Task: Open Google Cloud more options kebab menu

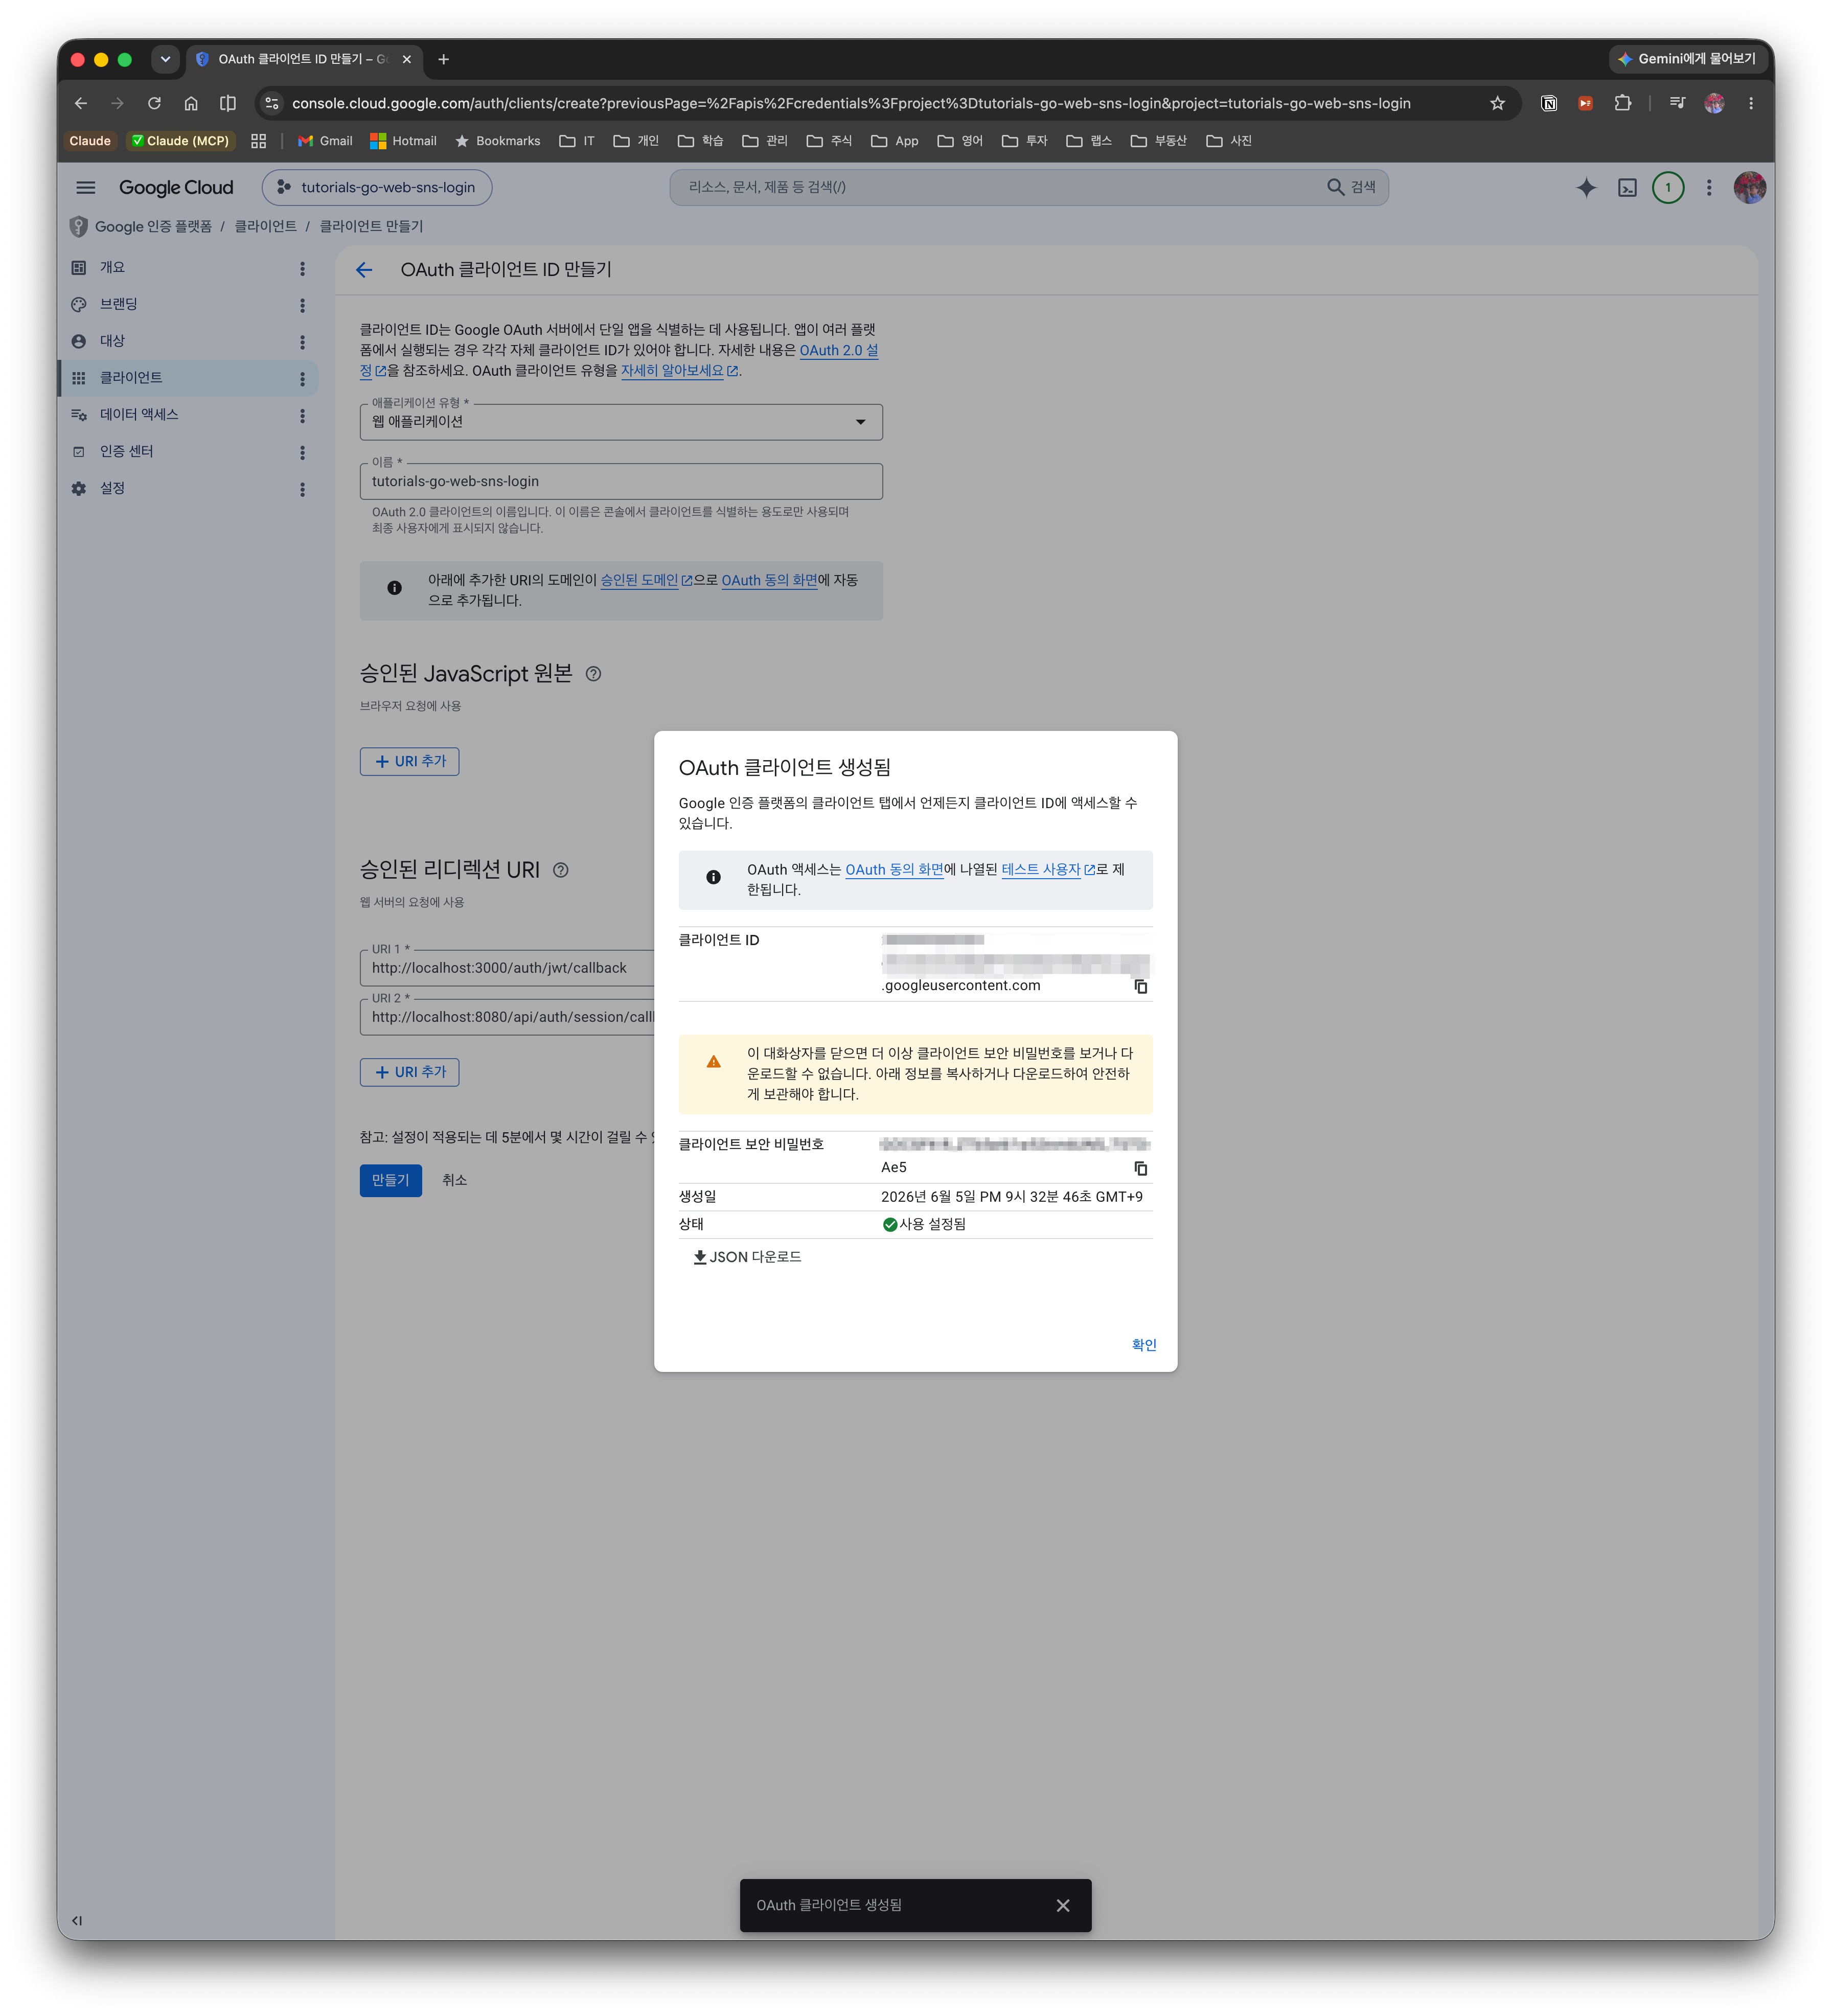Action: pyautogui.click(x=1709, y=188)
